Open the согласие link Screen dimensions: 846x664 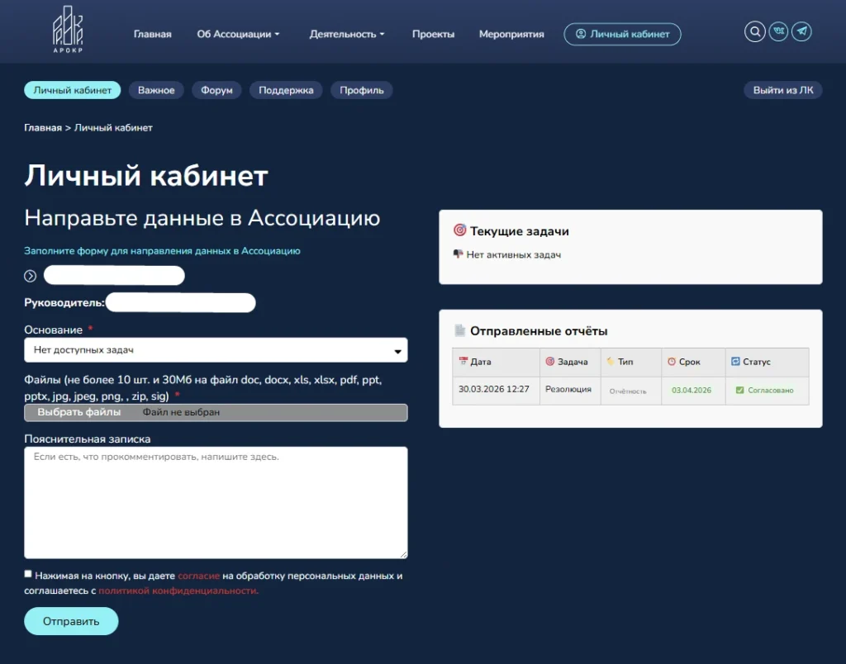(198, 576)
